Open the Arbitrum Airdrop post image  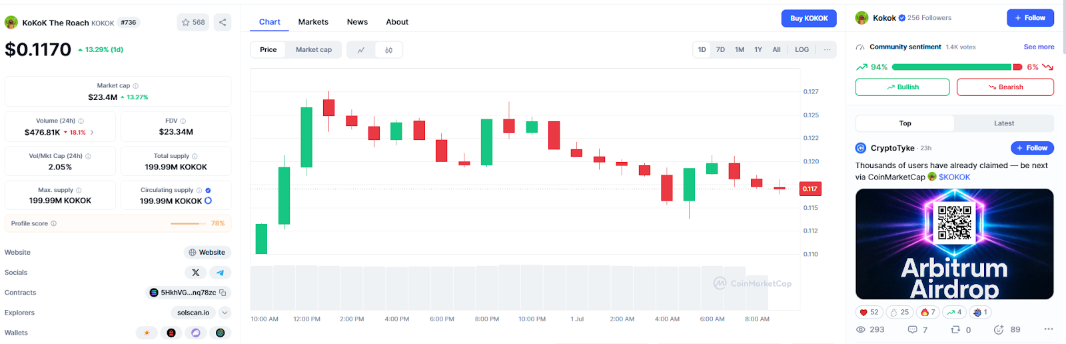(954, 244)
